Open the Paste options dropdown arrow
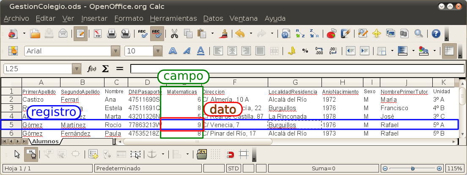 (x=212, y=34)
